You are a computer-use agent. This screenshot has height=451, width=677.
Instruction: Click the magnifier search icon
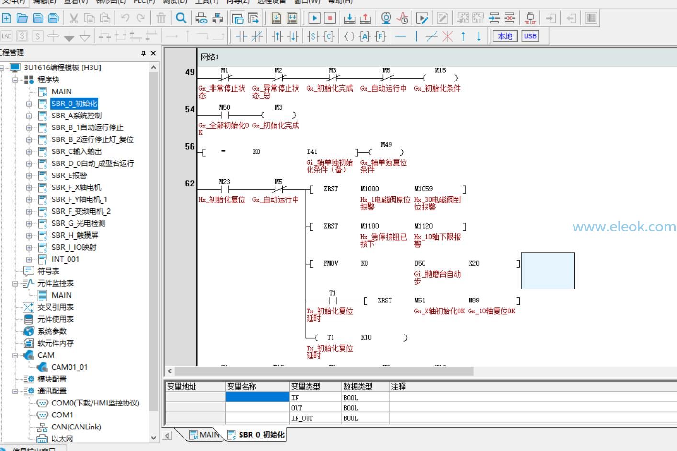181,18
